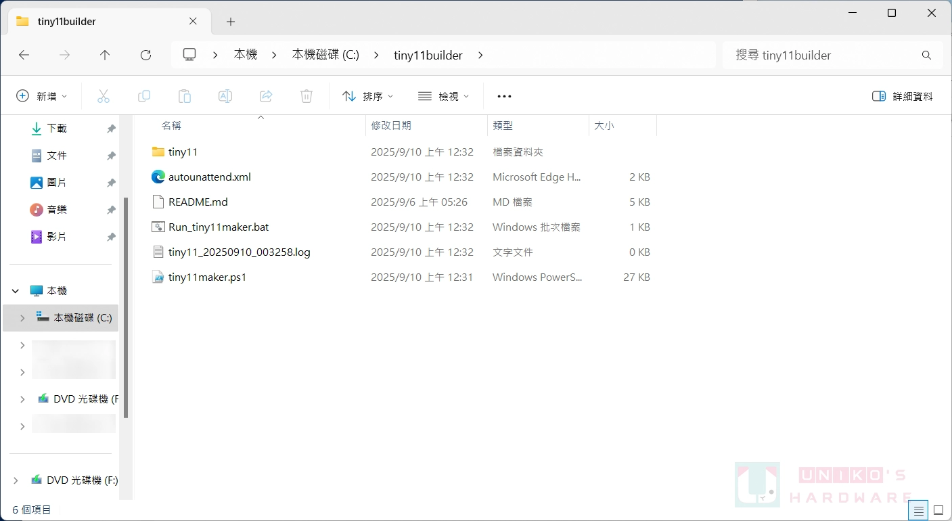The image size is (952, 521).
Task: Expand the bottom DVD 光碟機 (F:) node
Action: coord(16,480)
